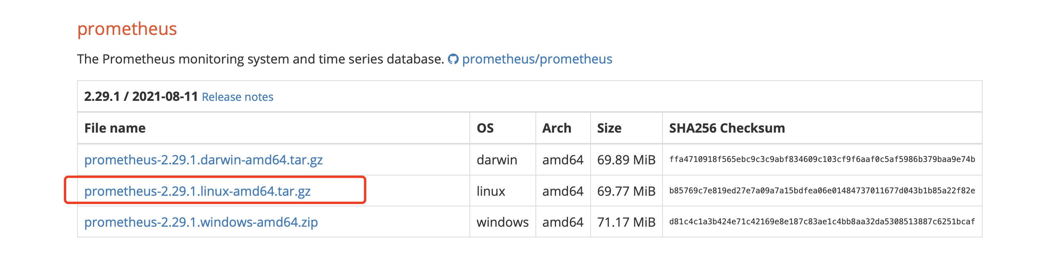Open the Release notes for version 2.29.1
The height and width of the screenshot is (266, 1043).
tap(238, 97)
